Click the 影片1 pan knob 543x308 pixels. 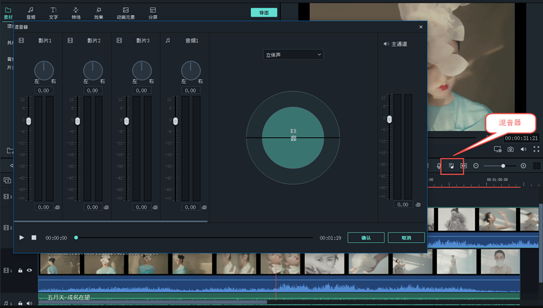tap(44, 70)
